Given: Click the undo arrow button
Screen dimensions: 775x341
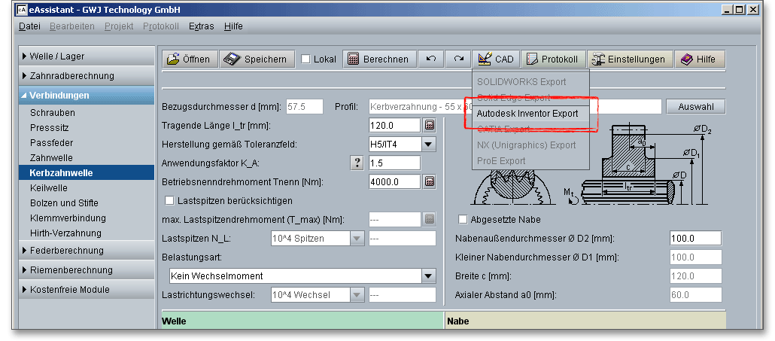Looking at the screenshot, I should (x=431, y=59).
